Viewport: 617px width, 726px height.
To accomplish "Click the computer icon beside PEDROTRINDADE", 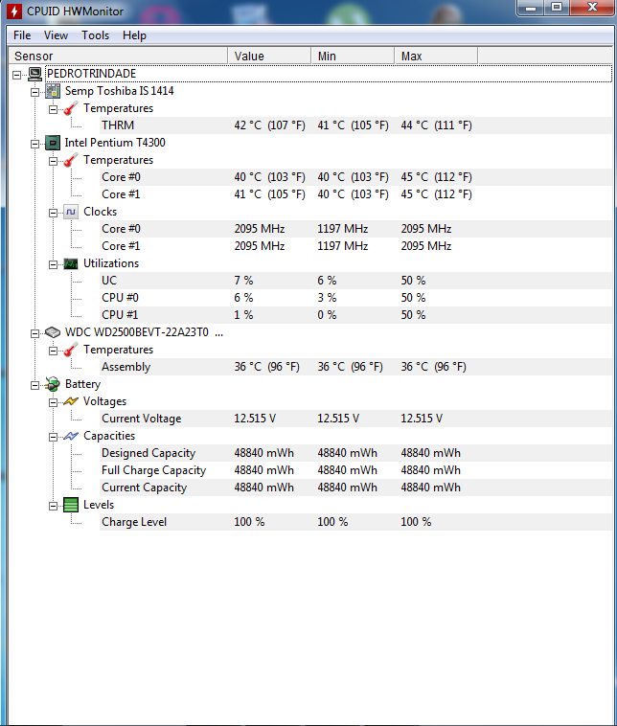I will tap(35, 74).
